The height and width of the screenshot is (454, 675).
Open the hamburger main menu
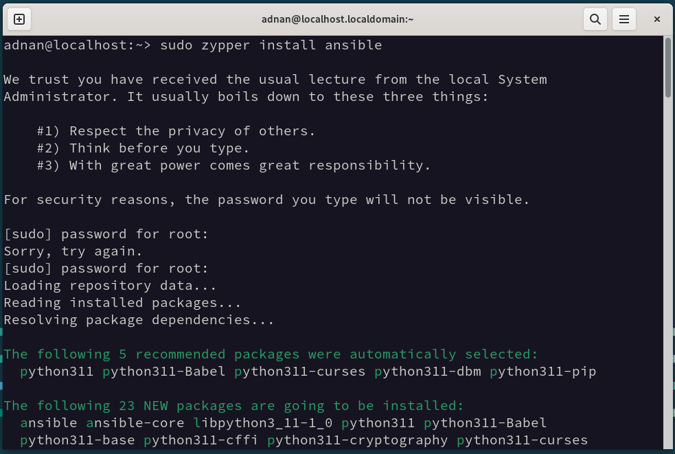pos(624,19)
